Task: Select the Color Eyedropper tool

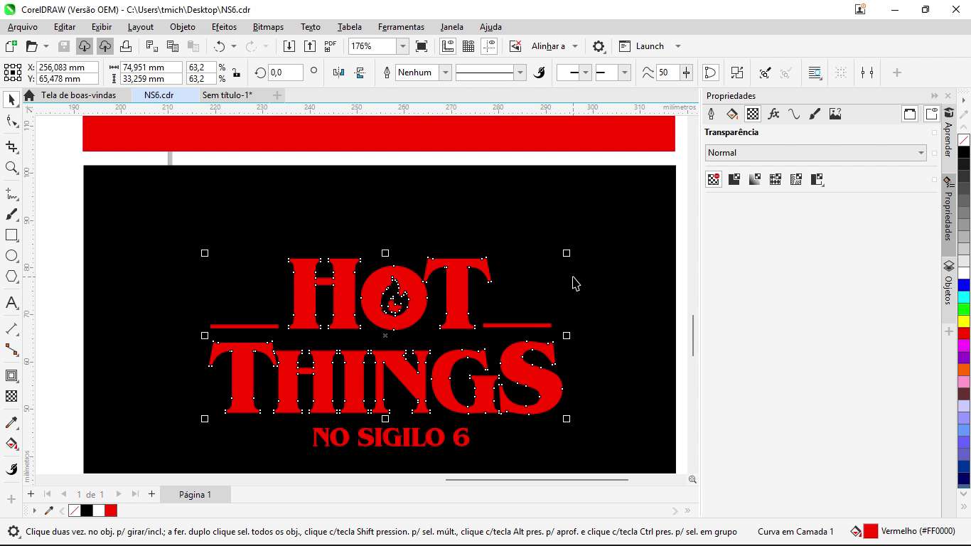Action: pos(11,423)
